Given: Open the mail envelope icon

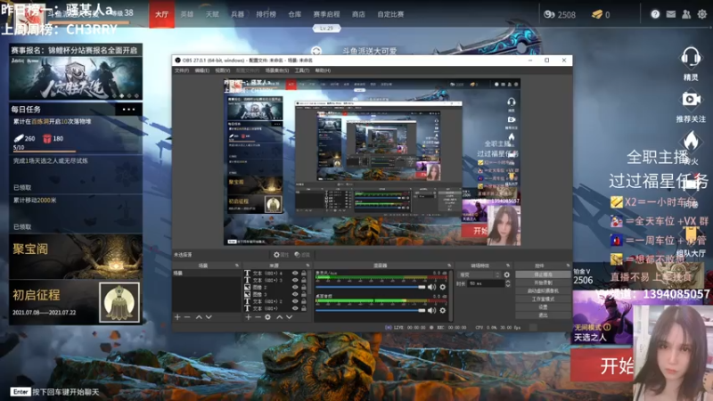Looking at the screenshot, I should [x=671, y=14].
